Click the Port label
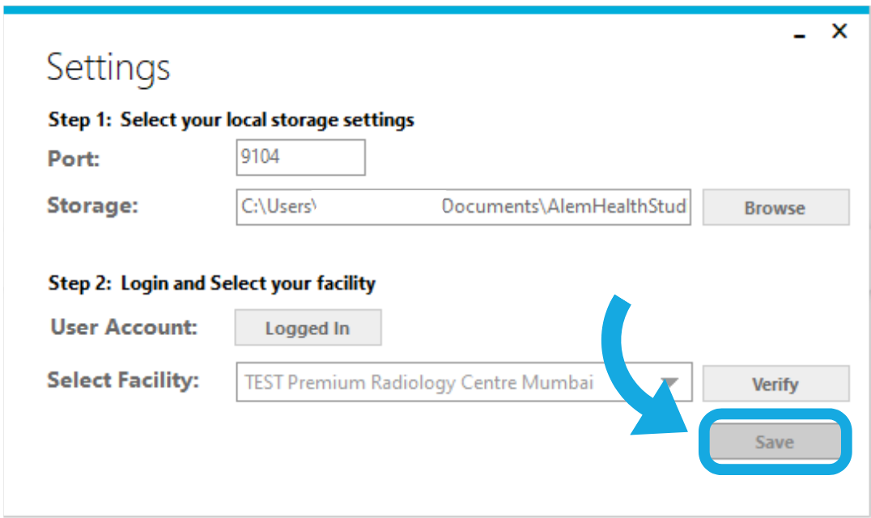871x518 pixels. click(74, 159)
